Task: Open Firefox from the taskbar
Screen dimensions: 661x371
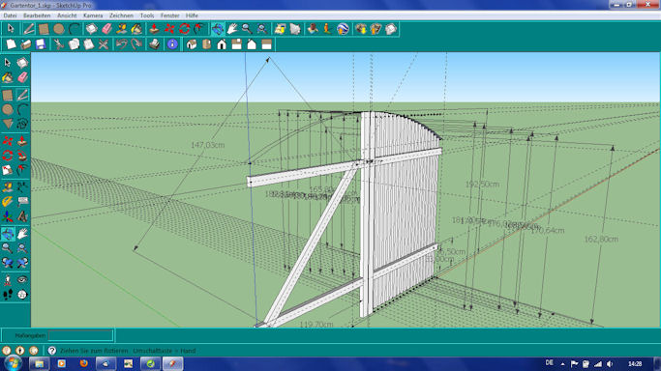Action: tap(83, 363)
